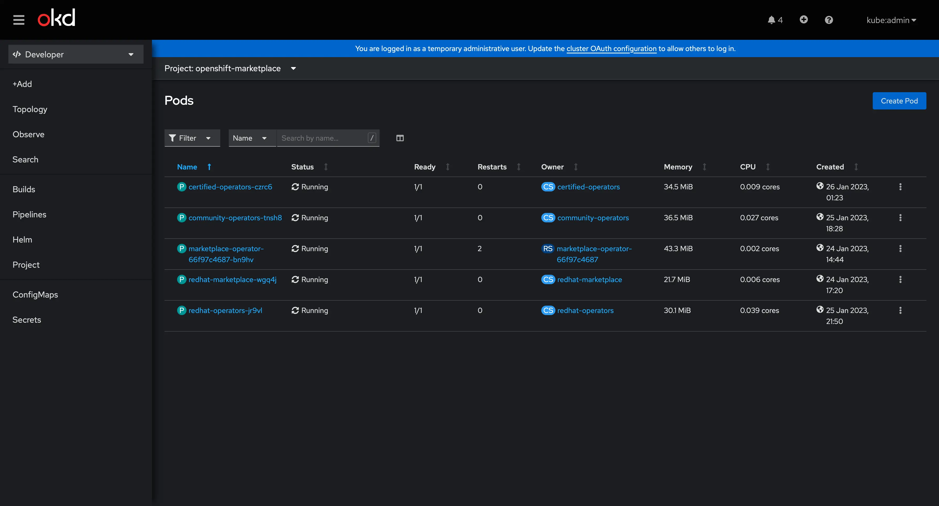Image resolution: width=939 pixels, height=506 pixels.
Task: Click sort arrows on Created column
Action: pos(856,167)
